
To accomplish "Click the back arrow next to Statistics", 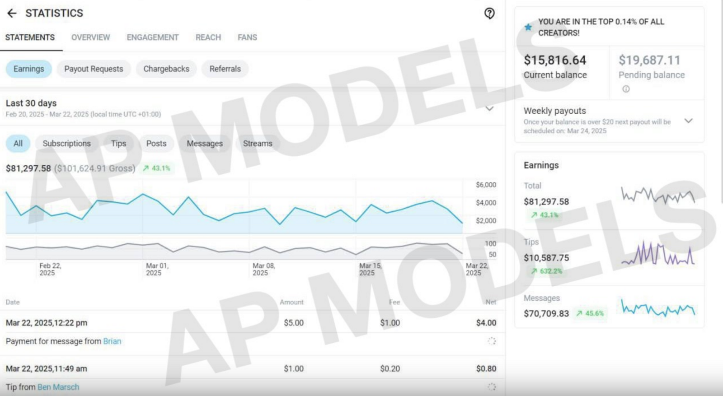I will [x=12, y=13].
